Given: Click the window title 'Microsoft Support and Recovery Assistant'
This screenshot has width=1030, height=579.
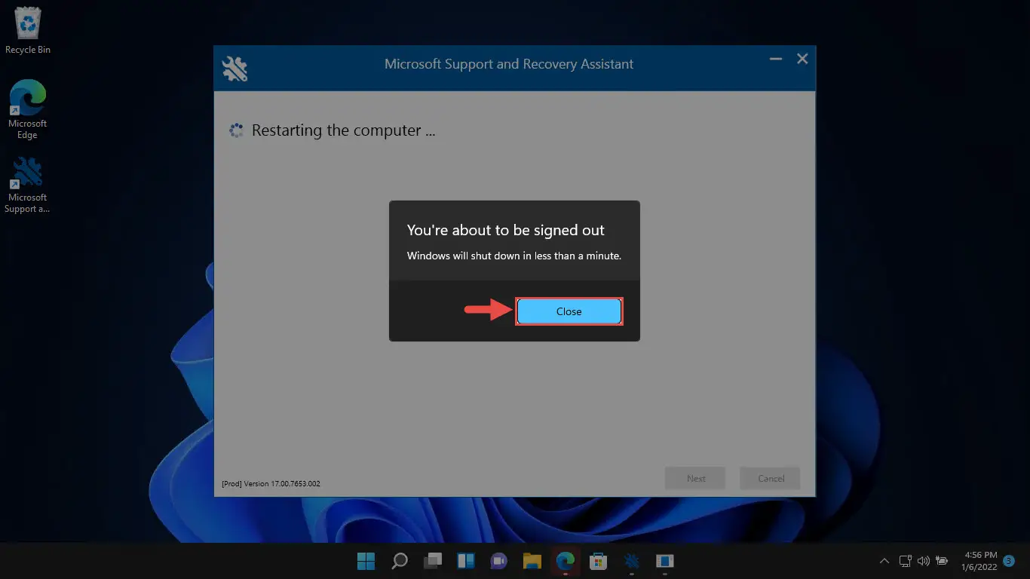Looking at the screenshot, I should tap(509, 64).
